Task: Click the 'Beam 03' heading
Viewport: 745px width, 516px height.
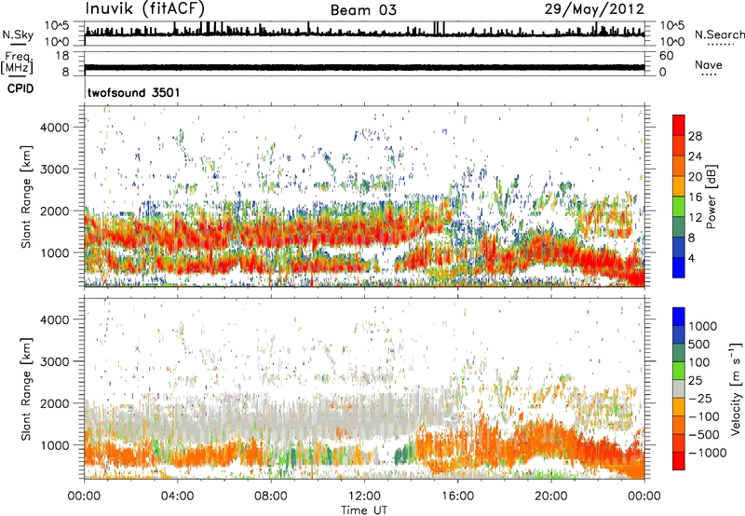Action: [x=363, y=10]
